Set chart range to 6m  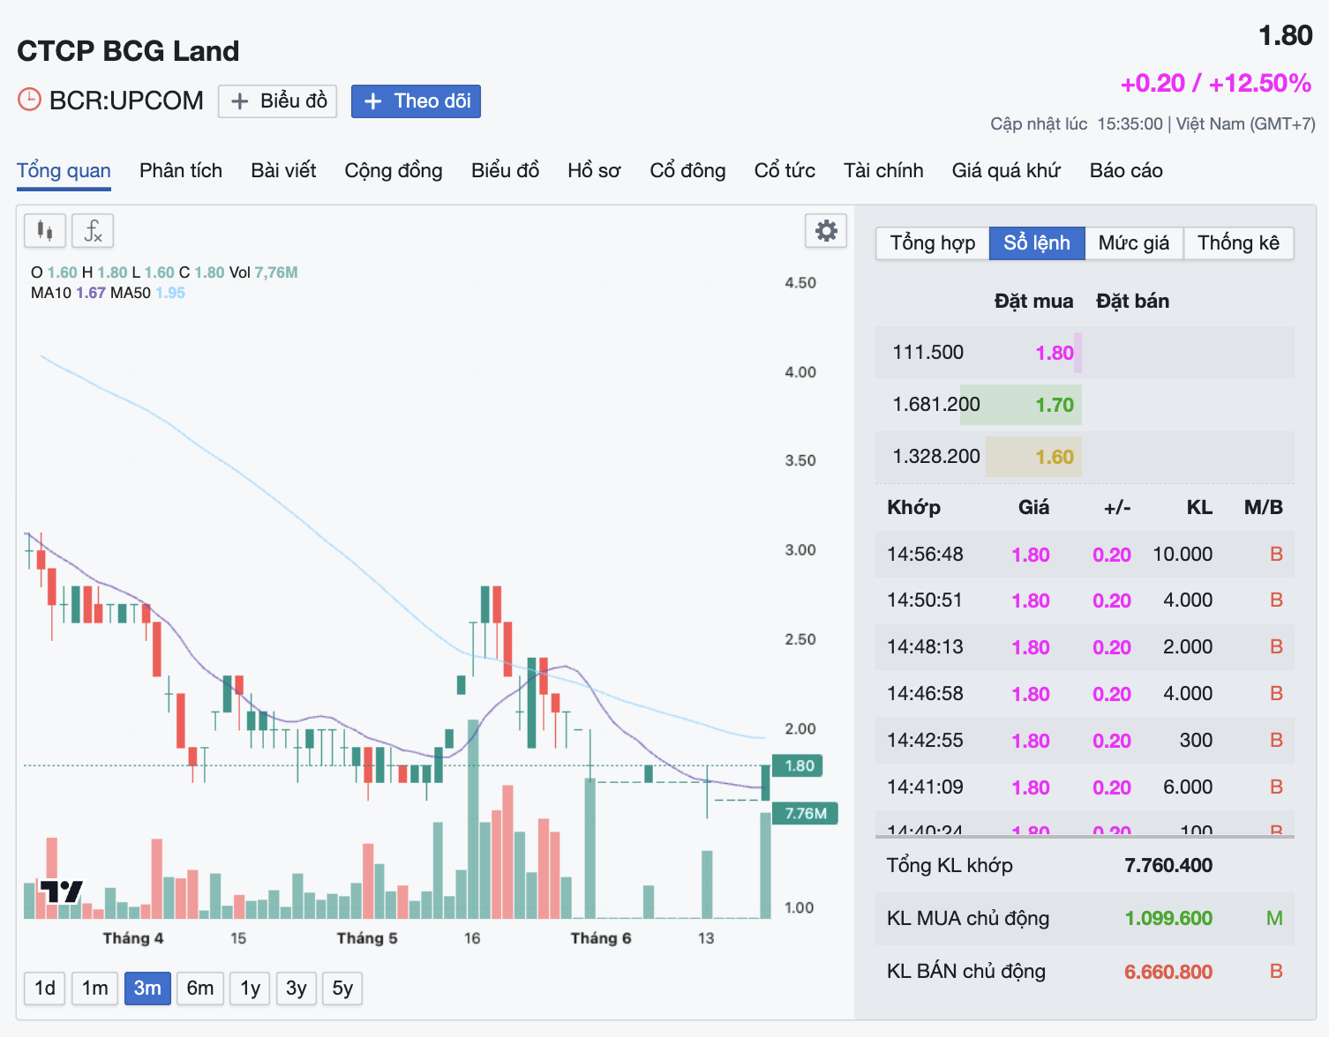pyautogui.click(x=200, y=988)
